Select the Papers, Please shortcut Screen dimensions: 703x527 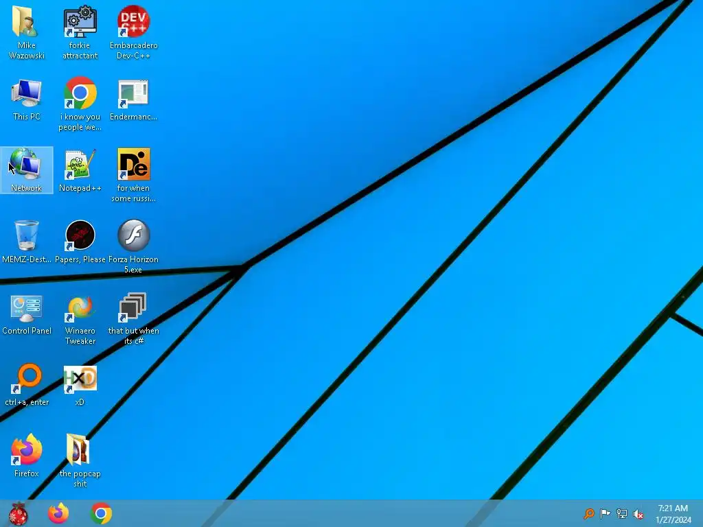tap(80, 242)
